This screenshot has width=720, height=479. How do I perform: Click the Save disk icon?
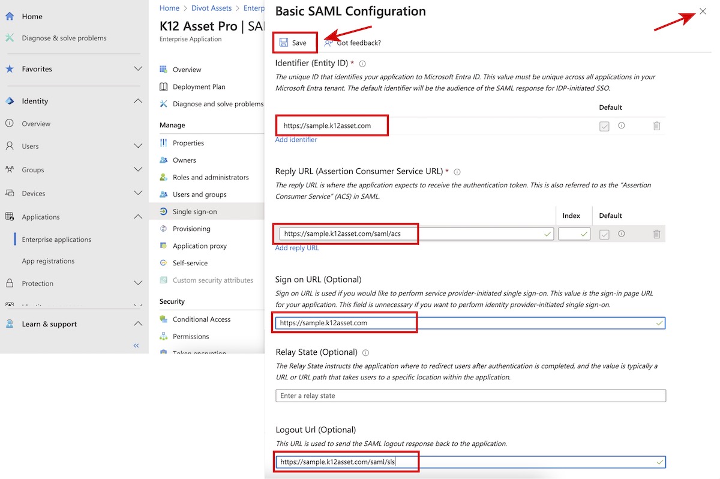[x=284, y=43]
